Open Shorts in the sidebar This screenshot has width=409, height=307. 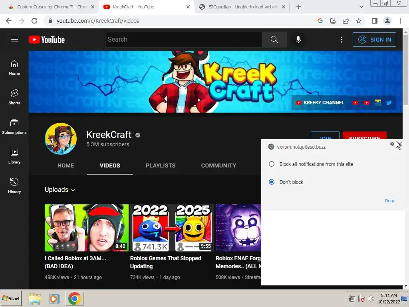pos(14,97)
